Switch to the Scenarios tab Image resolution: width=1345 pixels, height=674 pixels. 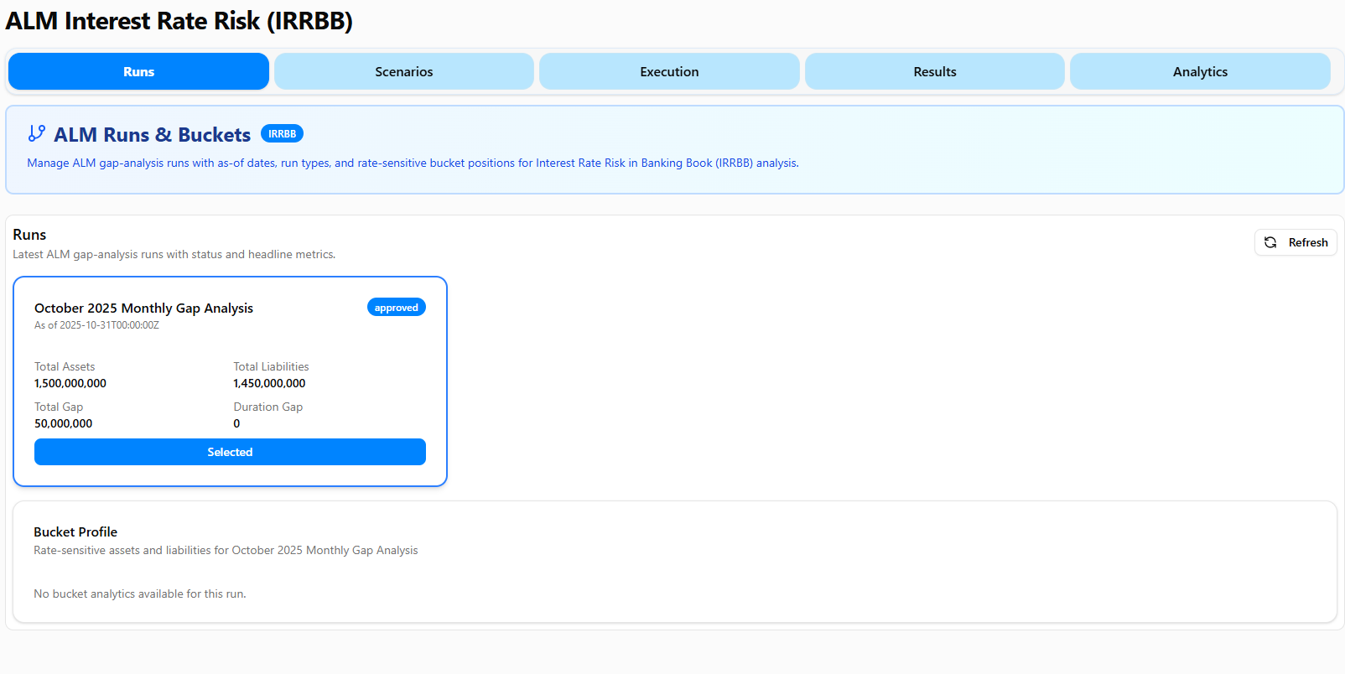pos(403,72)
